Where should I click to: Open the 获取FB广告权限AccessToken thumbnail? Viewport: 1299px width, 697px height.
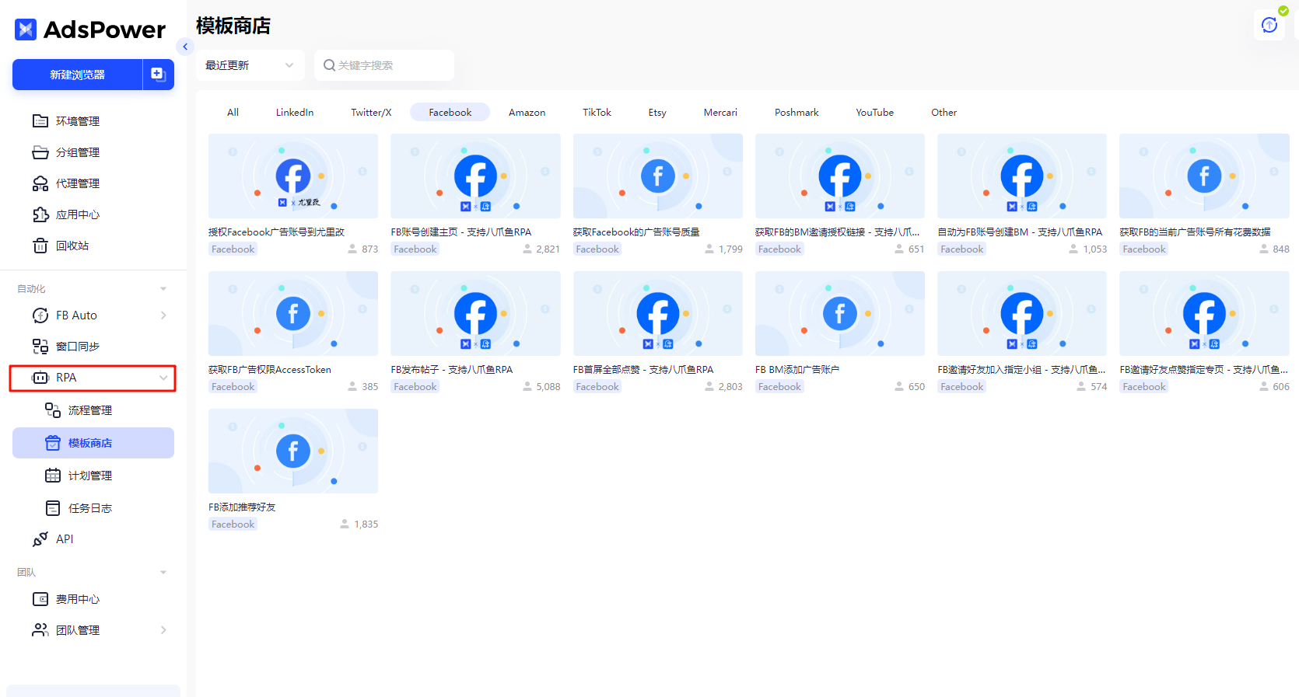coord(293,313)
